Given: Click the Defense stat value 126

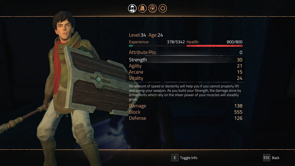Looking at the screenshot, I should 238,118.
